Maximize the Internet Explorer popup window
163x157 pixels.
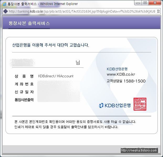pyautogui.click(x=145, y=3)
